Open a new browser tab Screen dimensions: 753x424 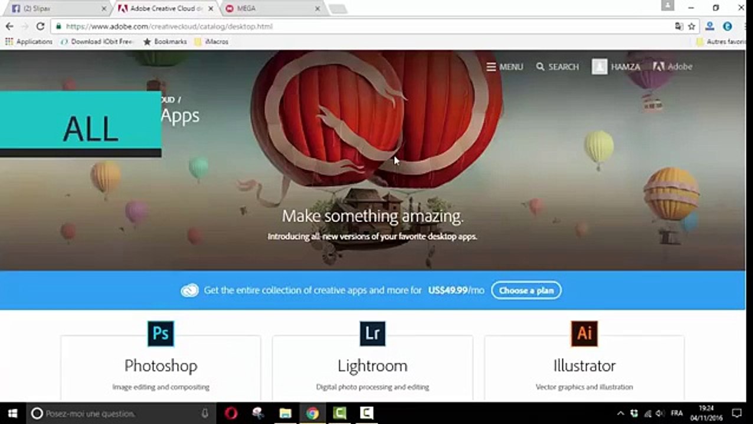coord(338,9)
